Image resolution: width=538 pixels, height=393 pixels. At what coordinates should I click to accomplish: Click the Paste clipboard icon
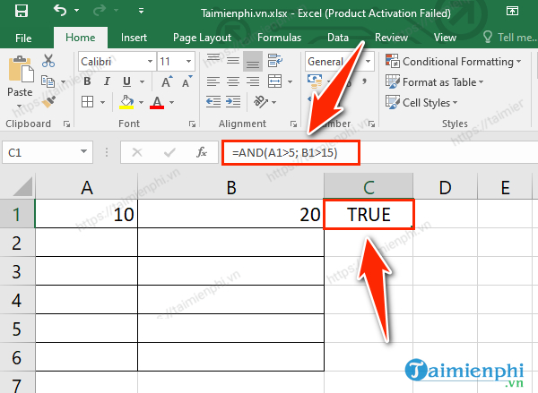tap(21, 70)
